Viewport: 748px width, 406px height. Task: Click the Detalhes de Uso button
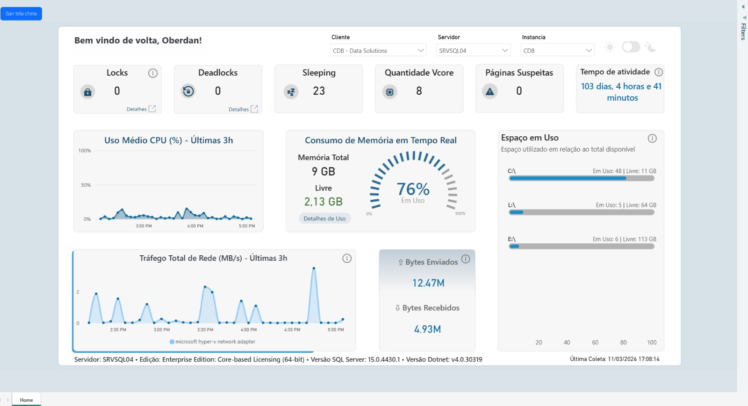click(x=324, y=218)
